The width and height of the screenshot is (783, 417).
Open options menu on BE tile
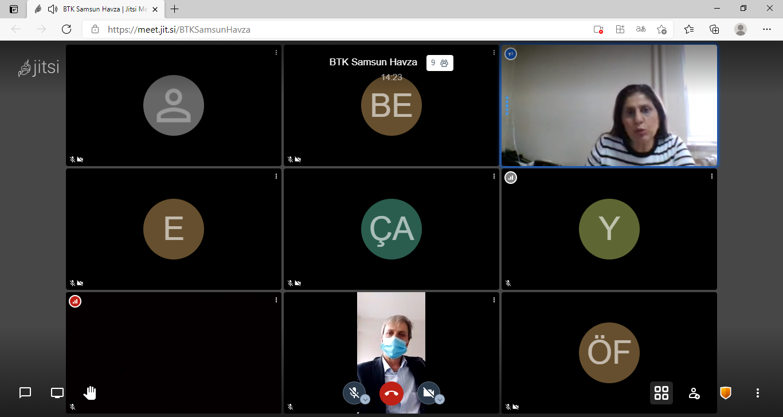494,52
